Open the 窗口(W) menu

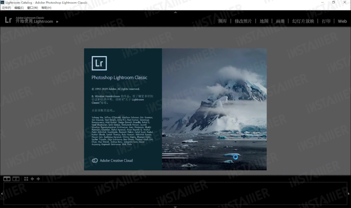32,7
